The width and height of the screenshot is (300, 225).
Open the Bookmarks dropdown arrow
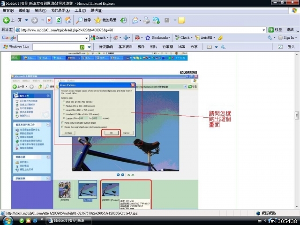point(169,37)
